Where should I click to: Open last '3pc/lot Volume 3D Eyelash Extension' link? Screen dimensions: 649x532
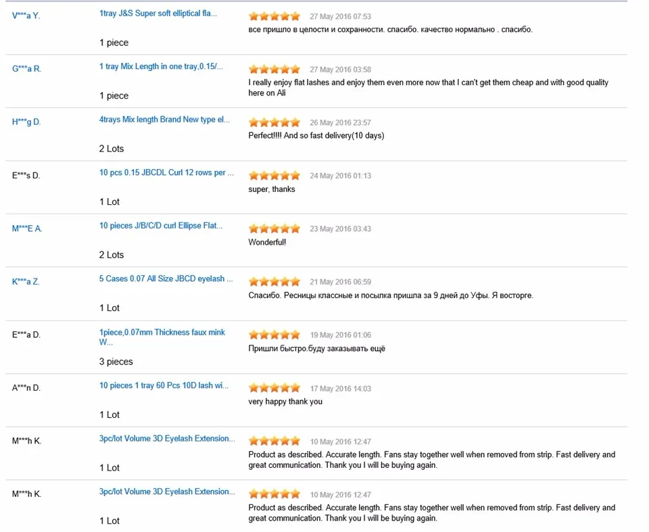(x=167, y=491)
